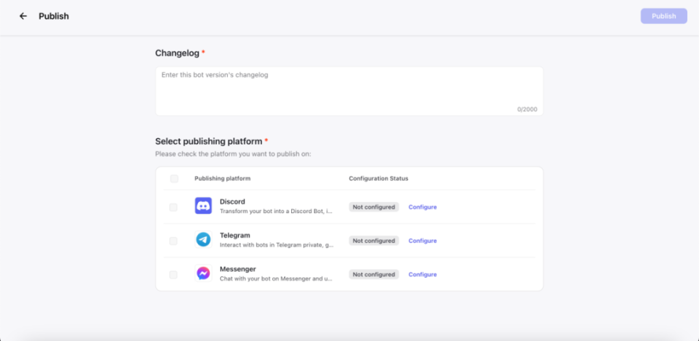Open Configure link for Messenger
Image resolution: width=699 pixels, height=341 pixels.
tap(422, 275)
